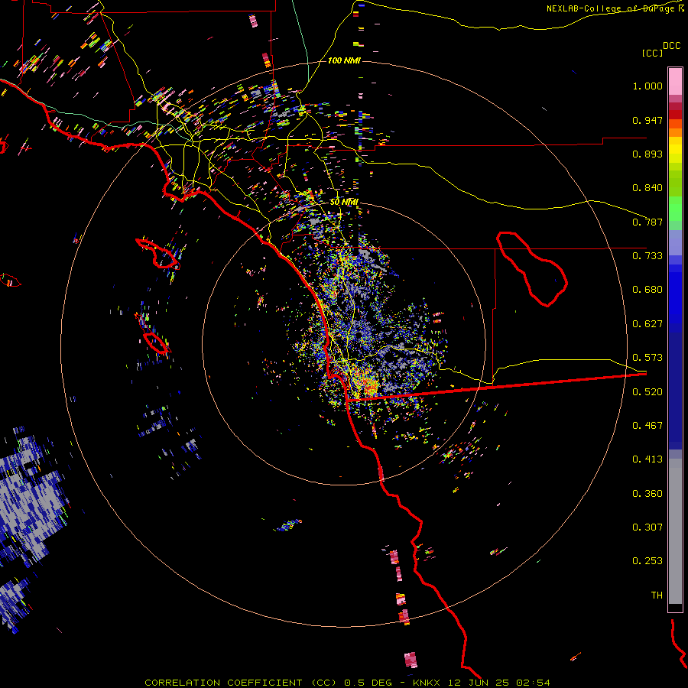Click the pink segment of the color bar
688x688 pixels.
675,82
